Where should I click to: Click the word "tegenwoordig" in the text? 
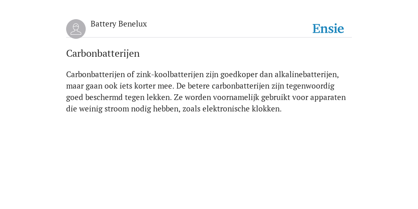click(x=310, y=86)
